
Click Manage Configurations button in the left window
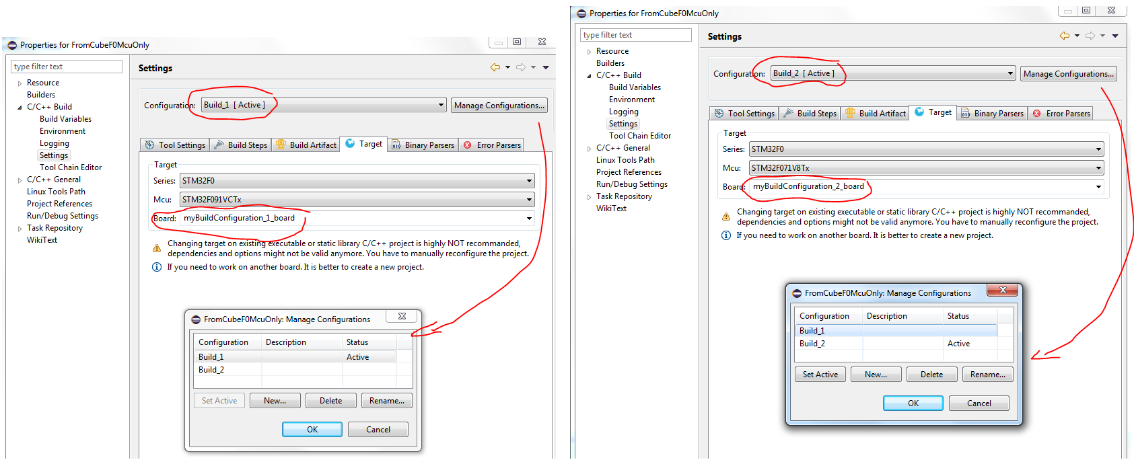(499, 106)
